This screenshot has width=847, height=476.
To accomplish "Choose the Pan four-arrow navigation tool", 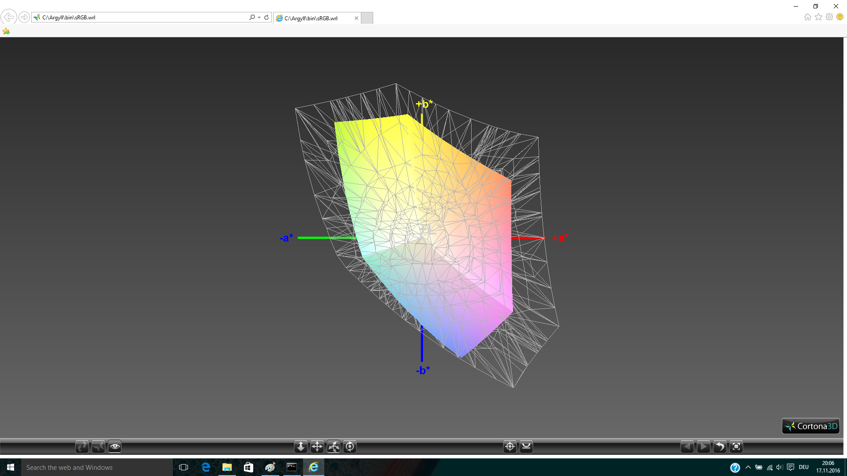I will click(317, 447).
